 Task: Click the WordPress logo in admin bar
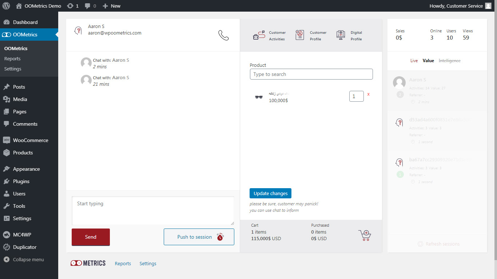(6, 6)
